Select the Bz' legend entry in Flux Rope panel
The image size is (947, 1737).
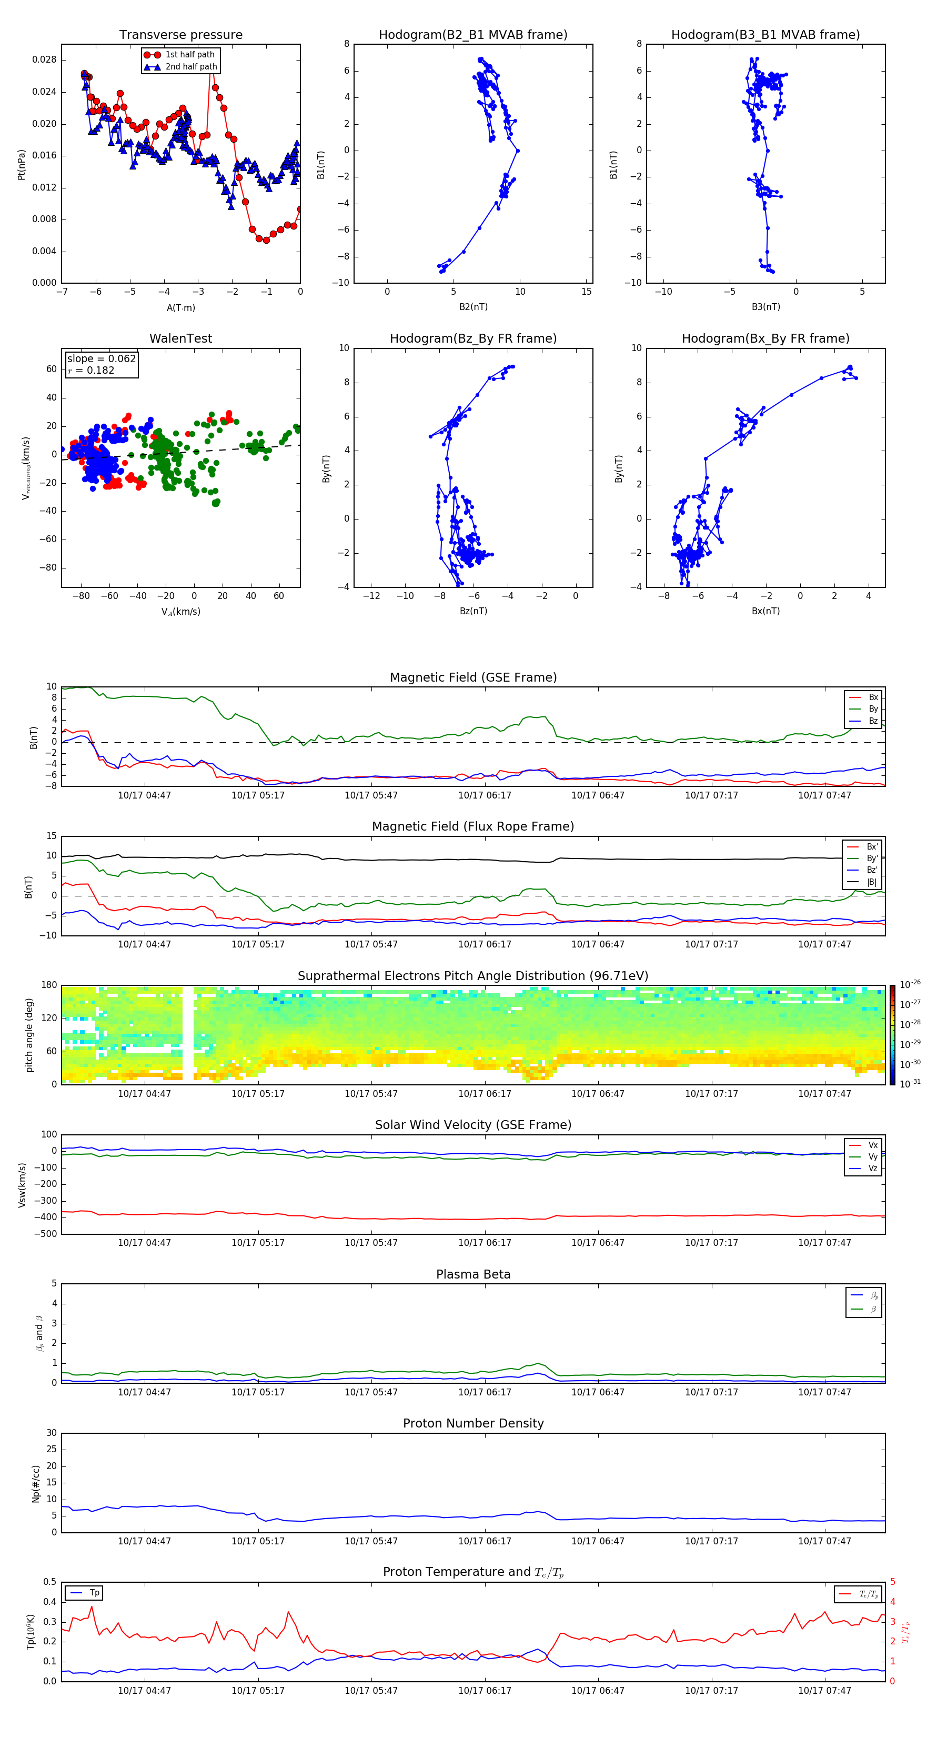click(x=862, y=871)
